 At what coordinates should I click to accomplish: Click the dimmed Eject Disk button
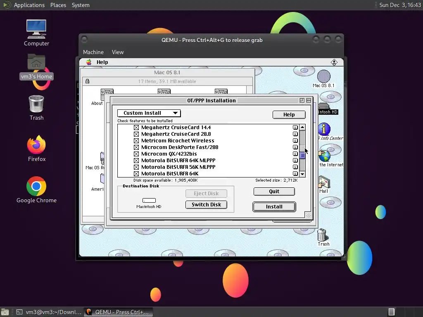click(x=207, y=193)
